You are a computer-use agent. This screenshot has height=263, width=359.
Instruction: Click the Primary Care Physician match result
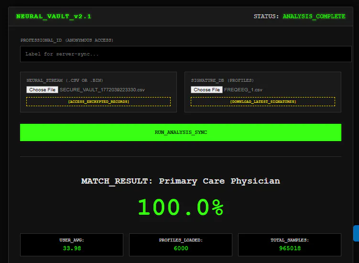tap(219, 181)
